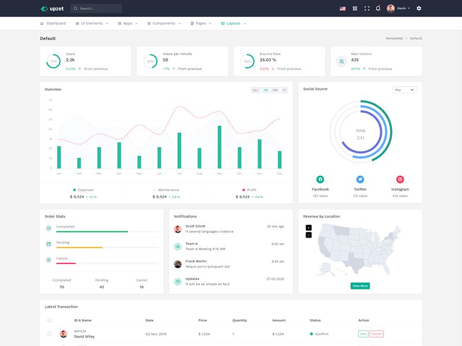Check the David Wiley row checkbox
The image size is (462, 346).
click(49, 334)
